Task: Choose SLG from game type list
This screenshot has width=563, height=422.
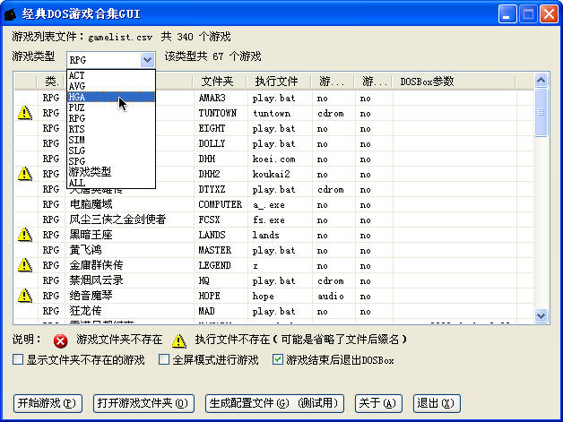Action: coord(111,151)
